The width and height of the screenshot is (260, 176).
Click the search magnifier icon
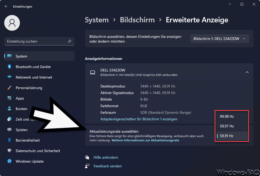point(70,41)
